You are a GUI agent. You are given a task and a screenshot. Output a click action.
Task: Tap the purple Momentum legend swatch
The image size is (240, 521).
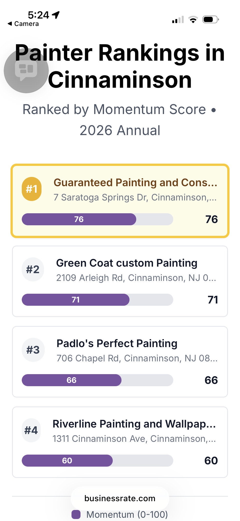(76, 514)
